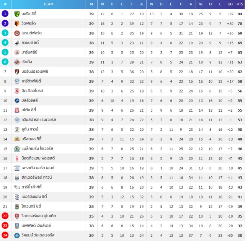Click the Wycombe Wanderers club crest

17,235
